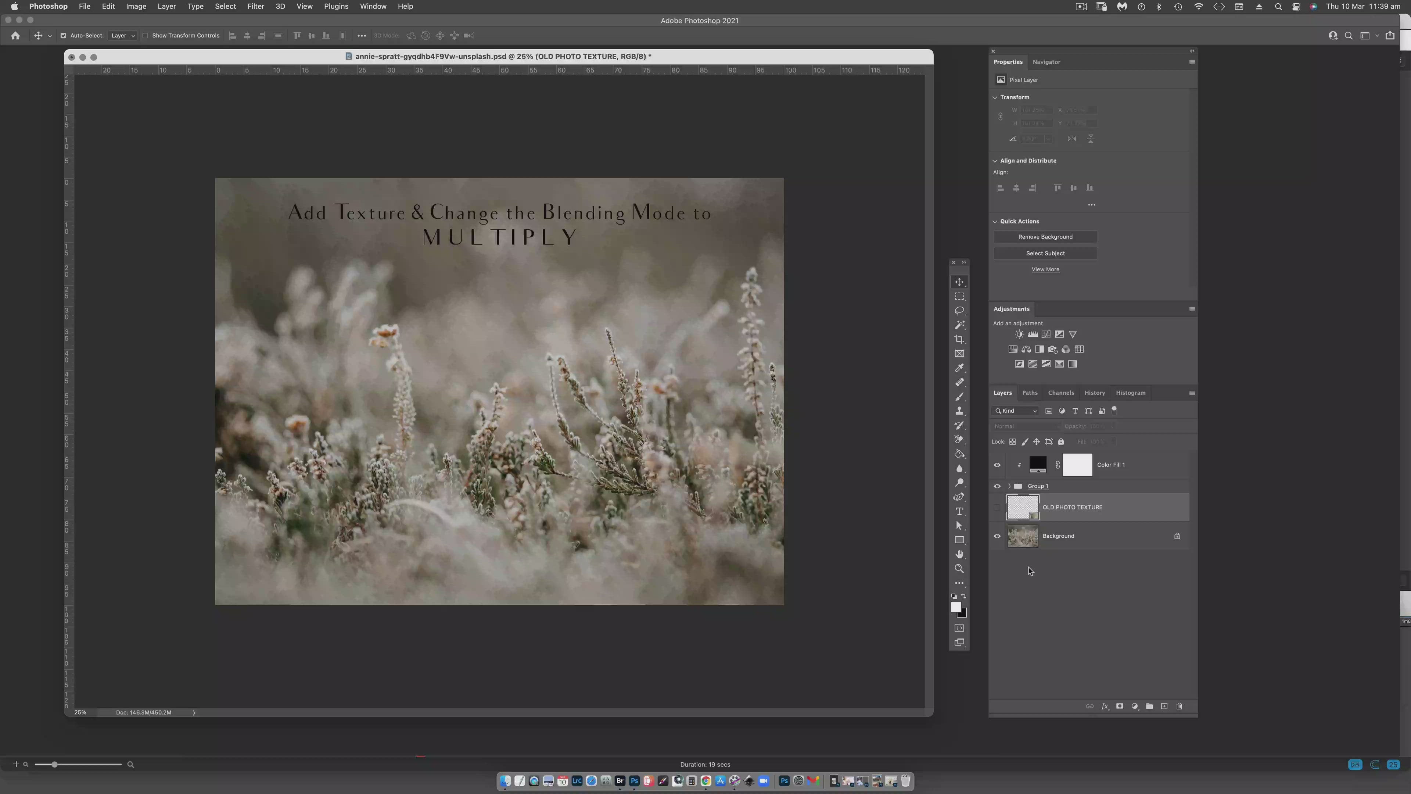Select the Eyedropper tool
This screenshot has width=1411, height=794.
[x=959, y=368]
